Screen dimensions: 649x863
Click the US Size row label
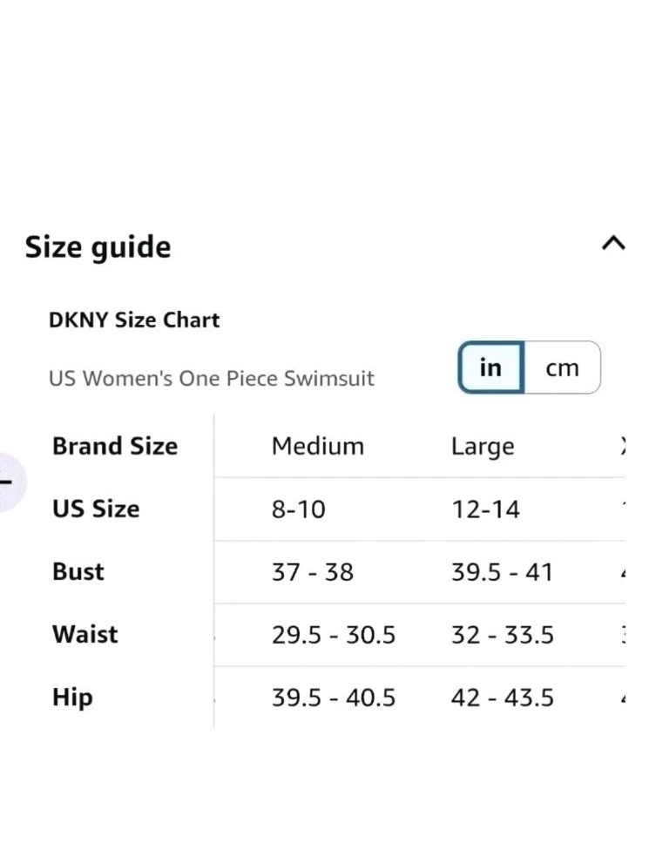click(96, 509)
